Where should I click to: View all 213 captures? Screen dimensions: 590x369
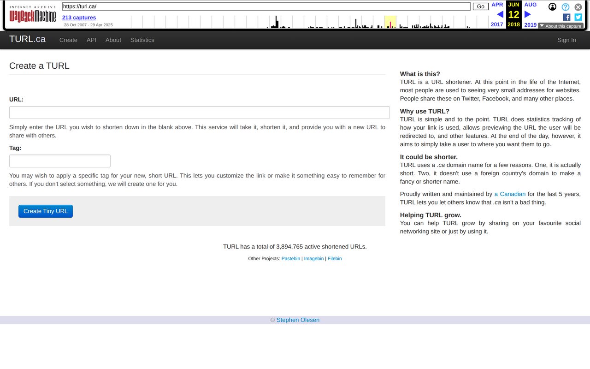click(79, 18)
